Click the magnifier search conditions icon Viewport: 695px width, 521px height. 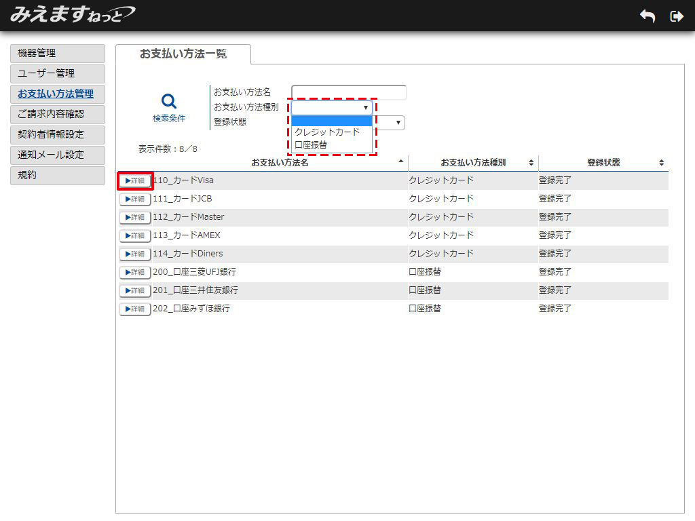coord(169,102)
